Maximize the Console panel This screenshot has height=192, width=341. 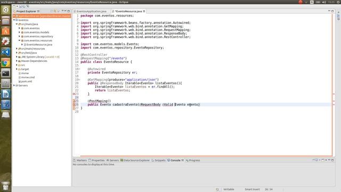[x=332, y=160]
